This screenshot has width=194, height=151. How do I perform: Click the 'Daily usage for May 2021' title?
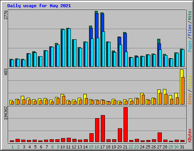(39, 6)
